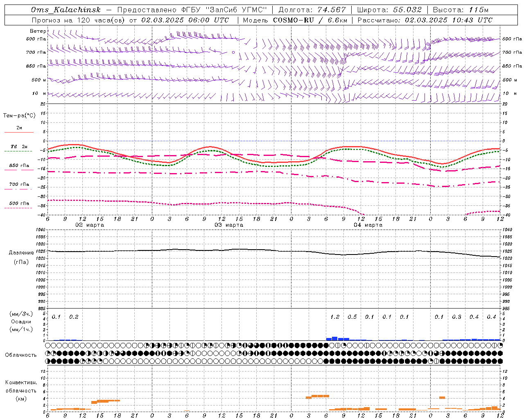The width and height of the screenshot is (524, 419).
Task: Select the 0.5 precipitation value
Action: (x=352, y=317)
